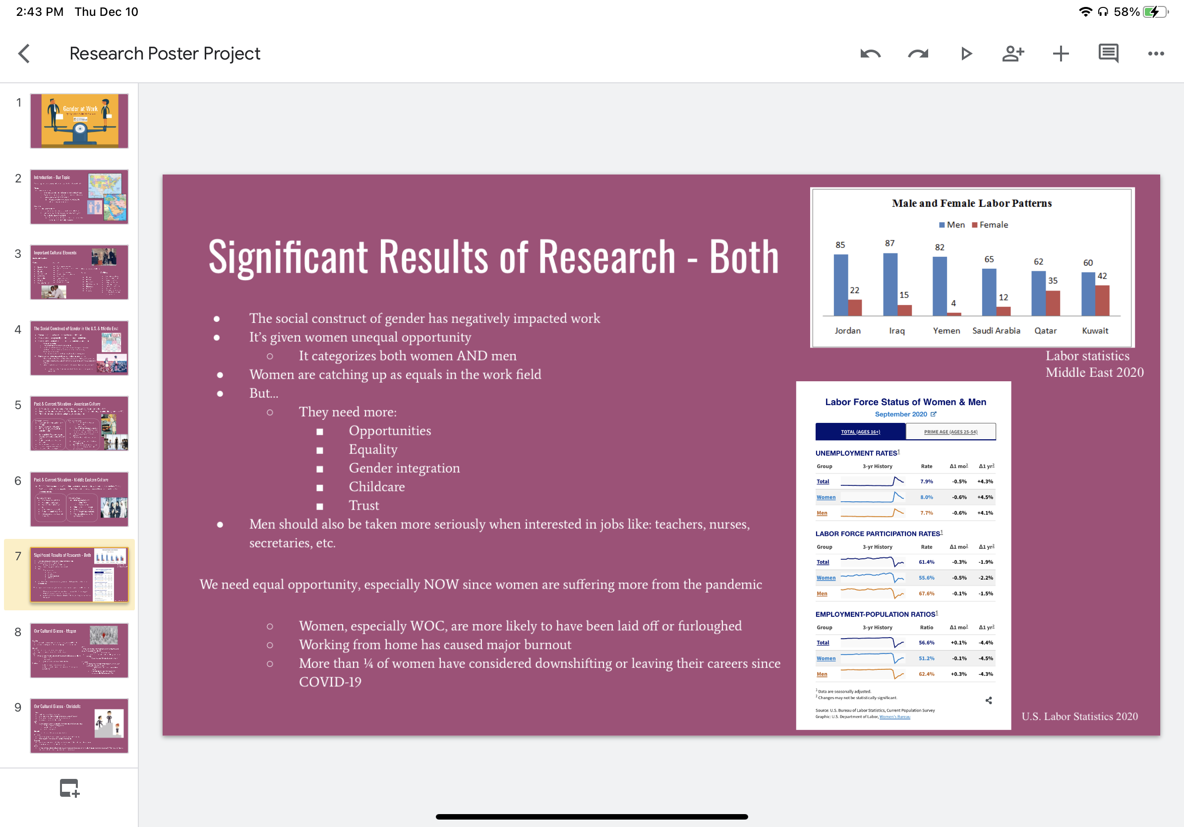The height and width of the screenshot is (827, 1184).
Task: Click the 'U.S. Labor Statistics 2020' caption
Action: [1079, 716]
